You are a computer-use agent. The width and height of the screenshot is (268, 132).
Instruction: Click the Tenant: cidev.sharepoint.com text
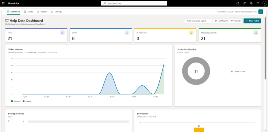pos(246,12)
